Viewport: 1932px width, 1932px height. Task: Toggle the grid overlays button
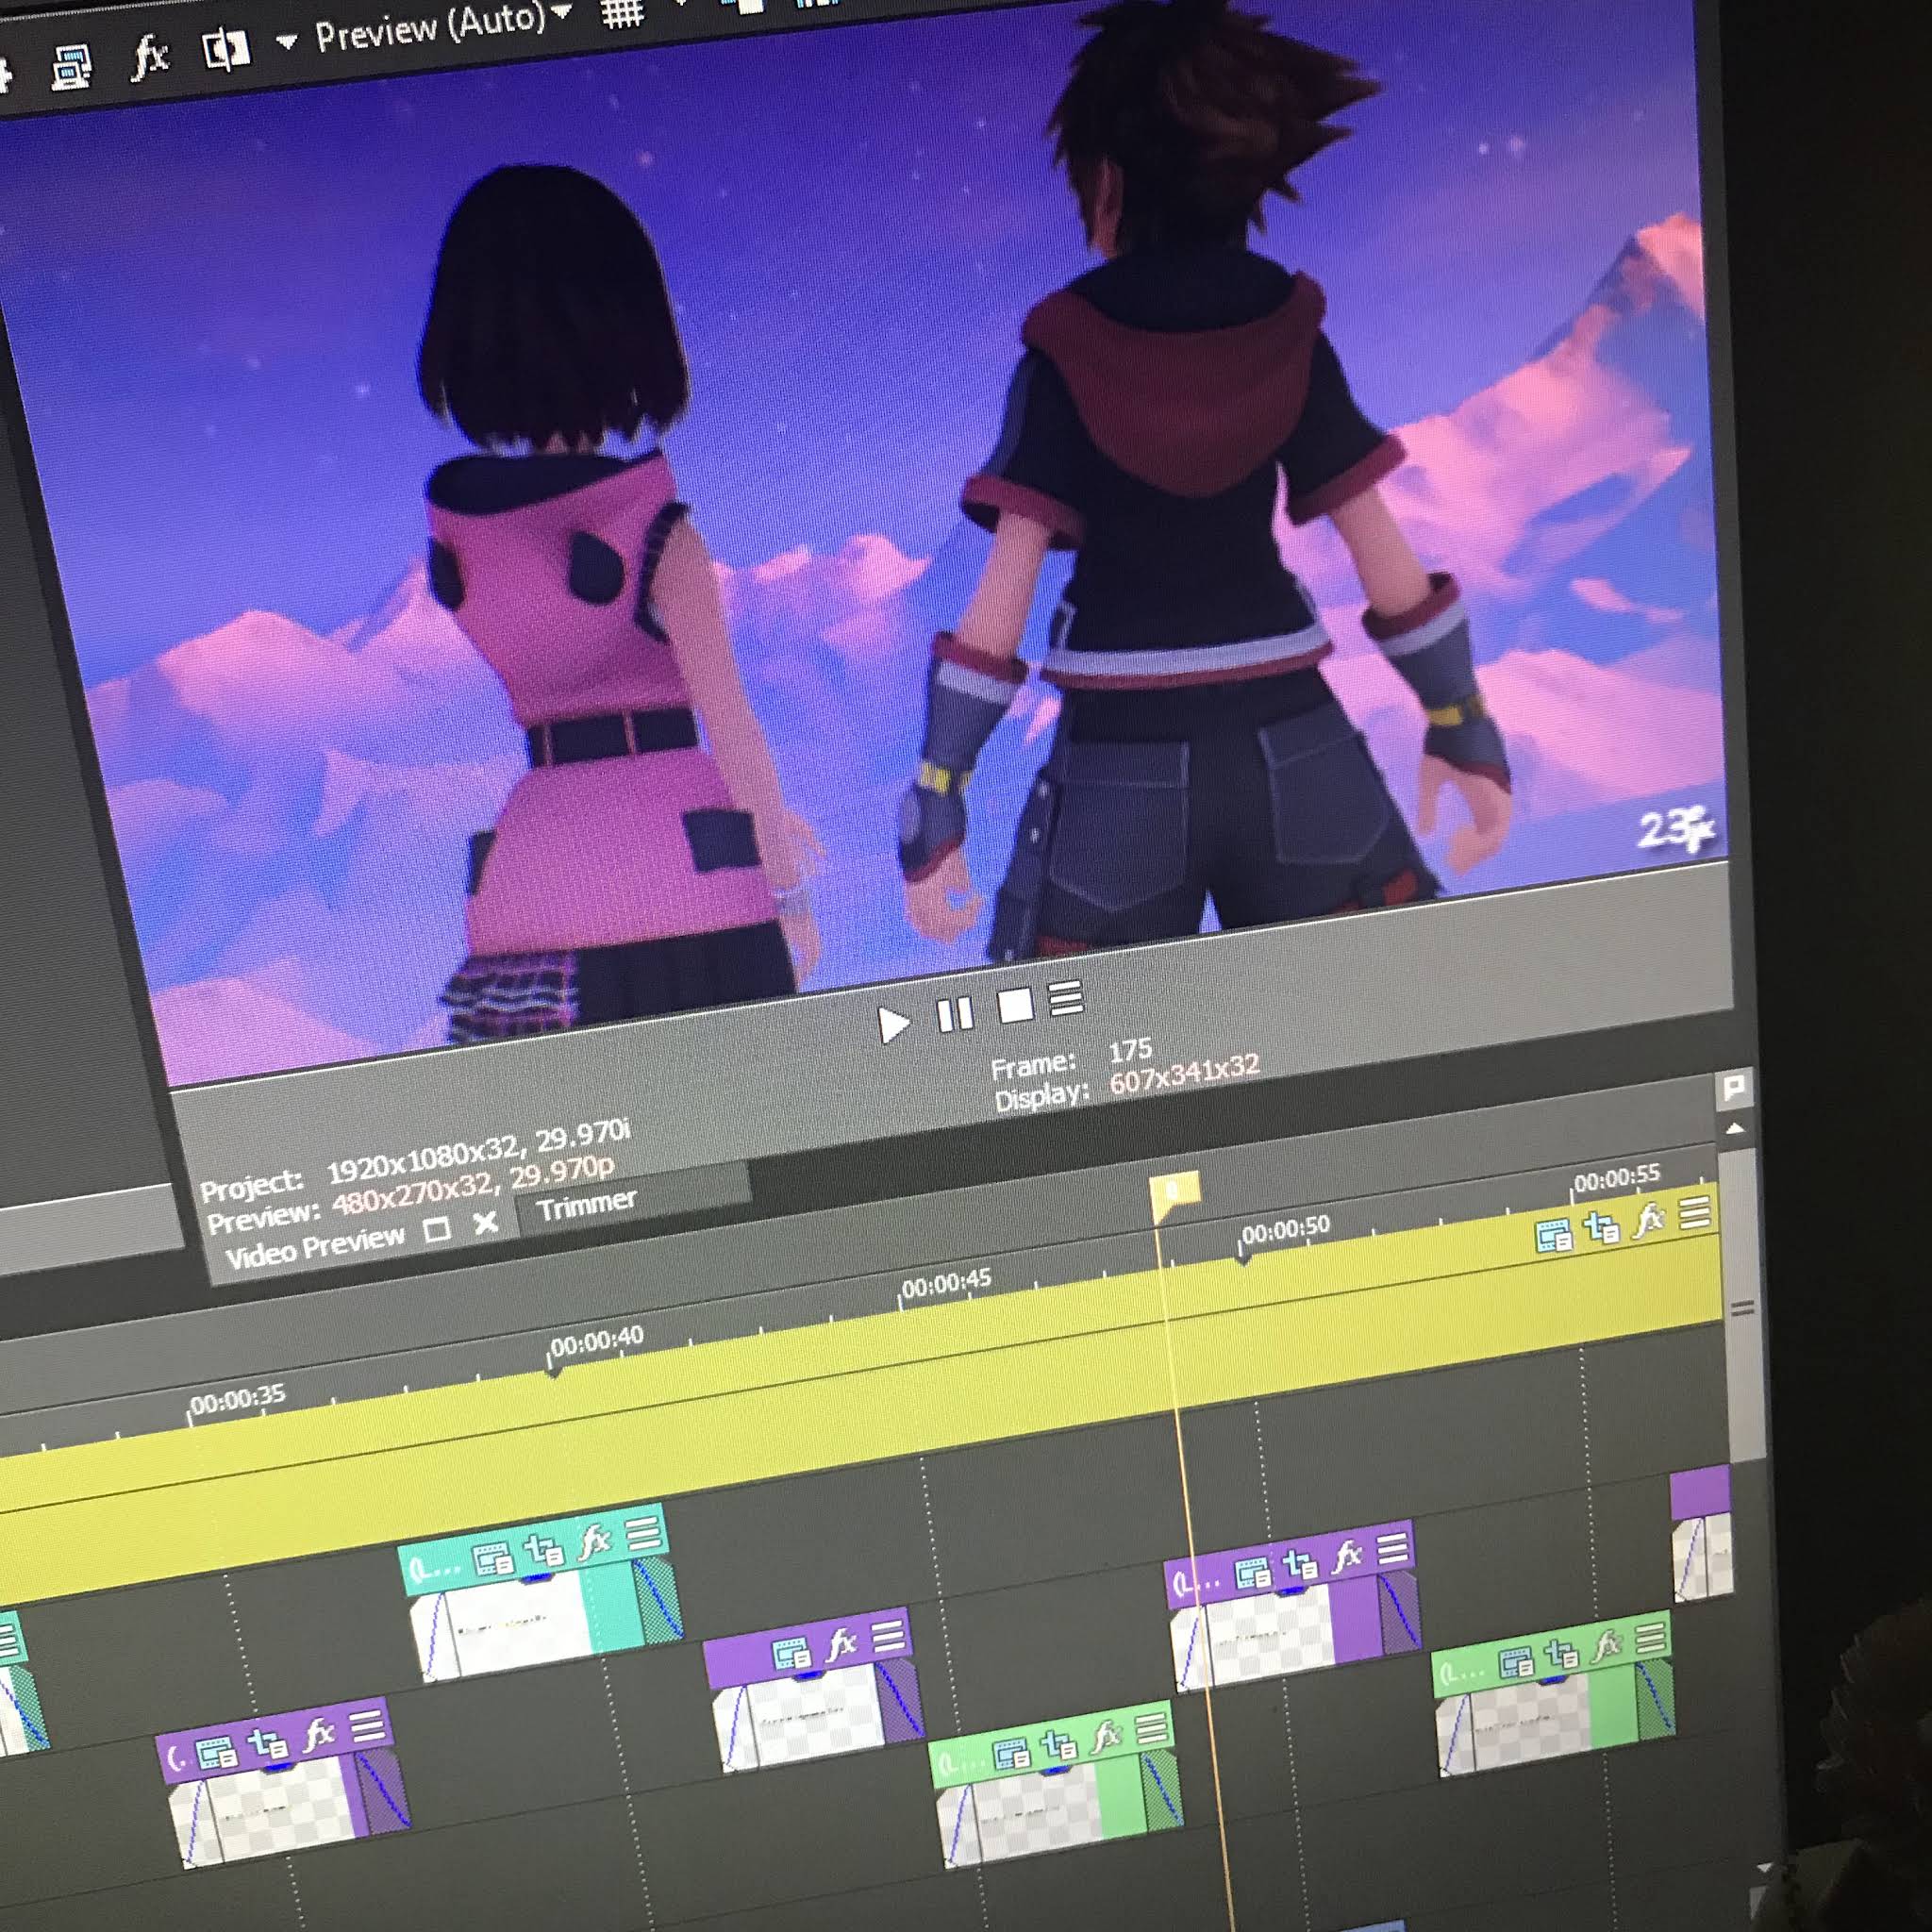click(622, 15)
